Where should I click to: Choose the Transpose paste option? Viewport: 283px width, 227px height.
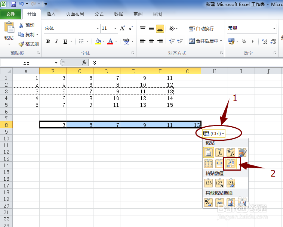231,164
